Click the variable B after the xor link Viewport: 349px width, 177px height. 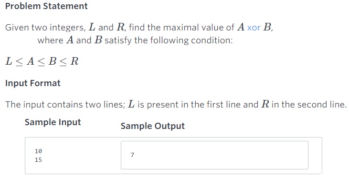pyautogui.click(x=267, y=27)
